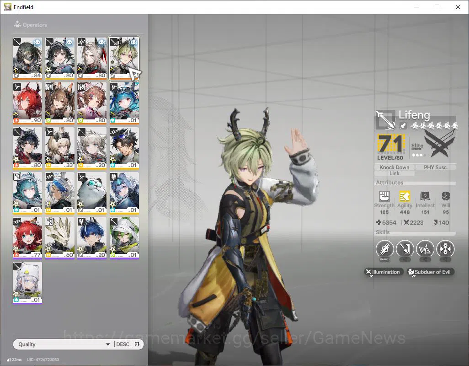Click the Strength attribute icon

tap(384, 196)
